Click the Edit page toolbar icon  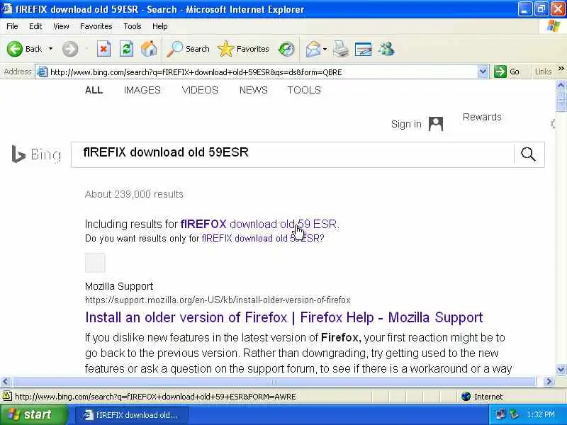click(363, 49)
